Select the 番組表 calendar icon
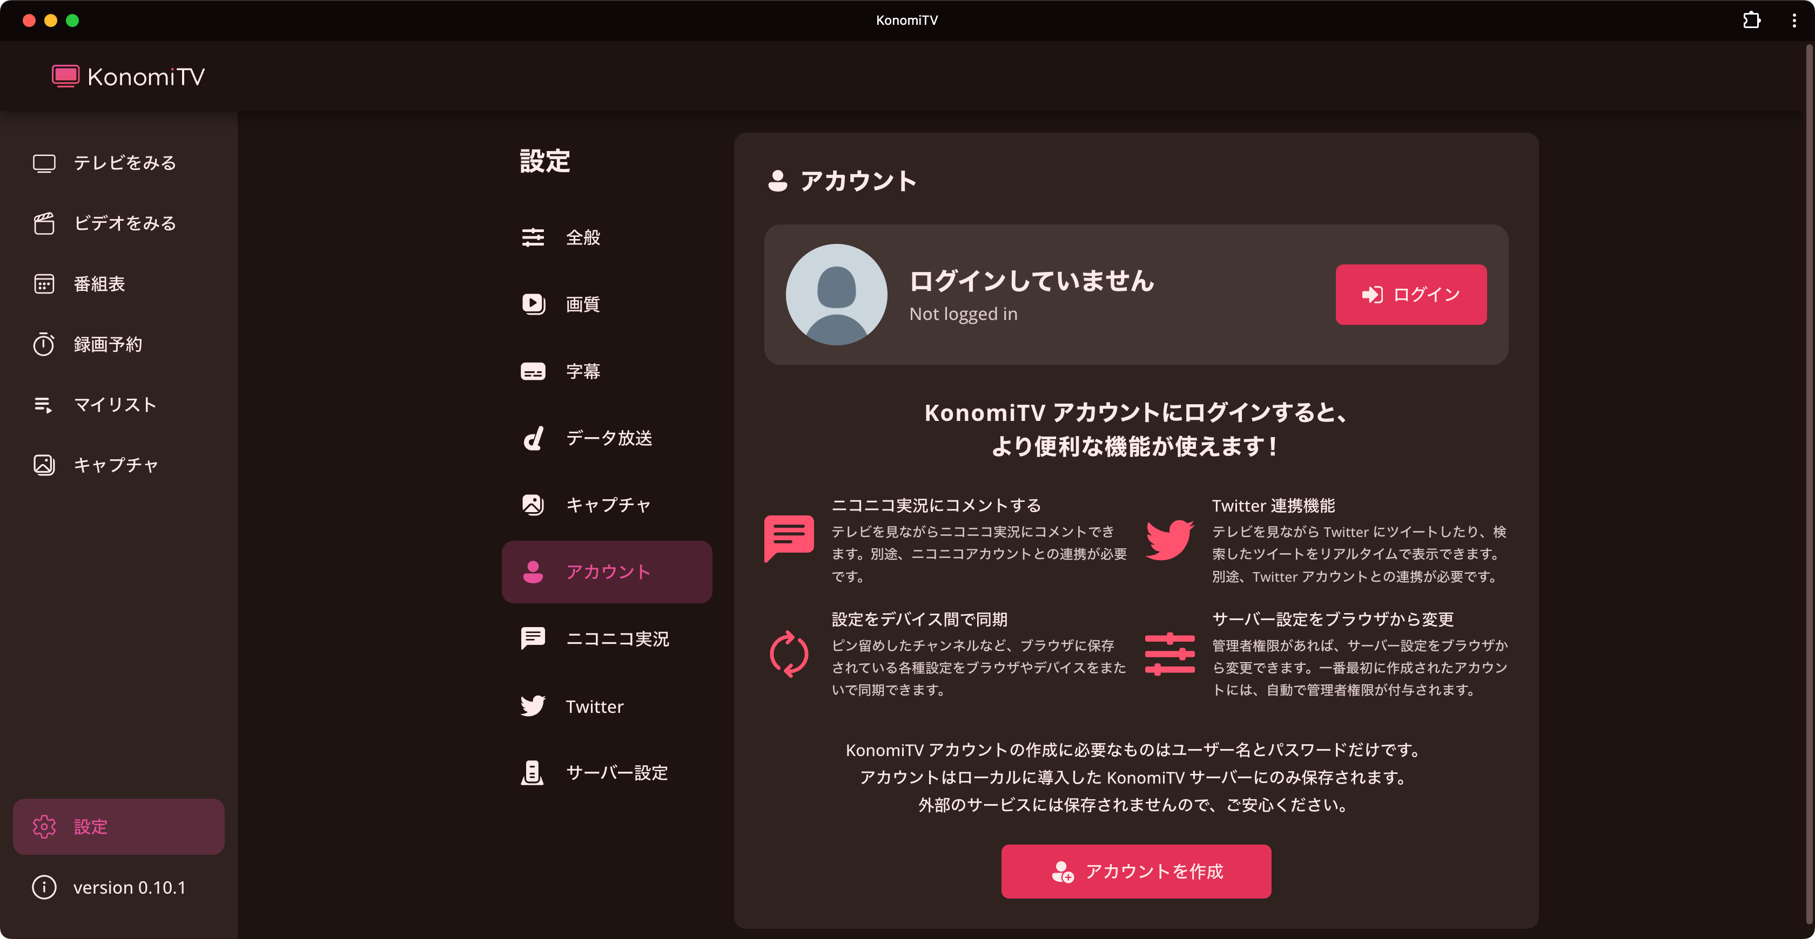Image resolution: width=1815 pixels, height=939 pixels. (x=44, y=284)
